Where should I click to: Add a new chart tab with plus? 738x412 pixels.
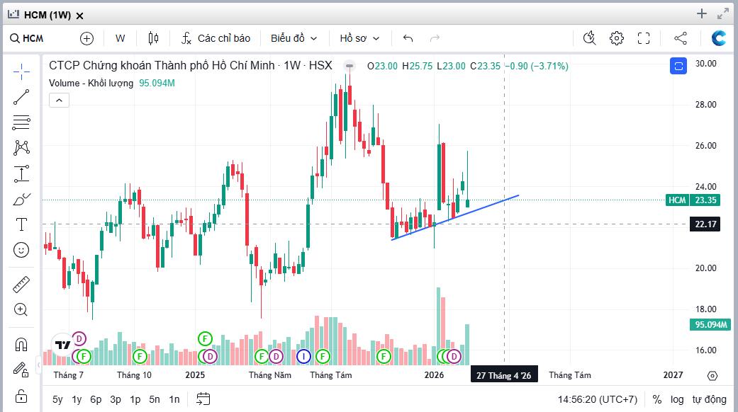702,14
